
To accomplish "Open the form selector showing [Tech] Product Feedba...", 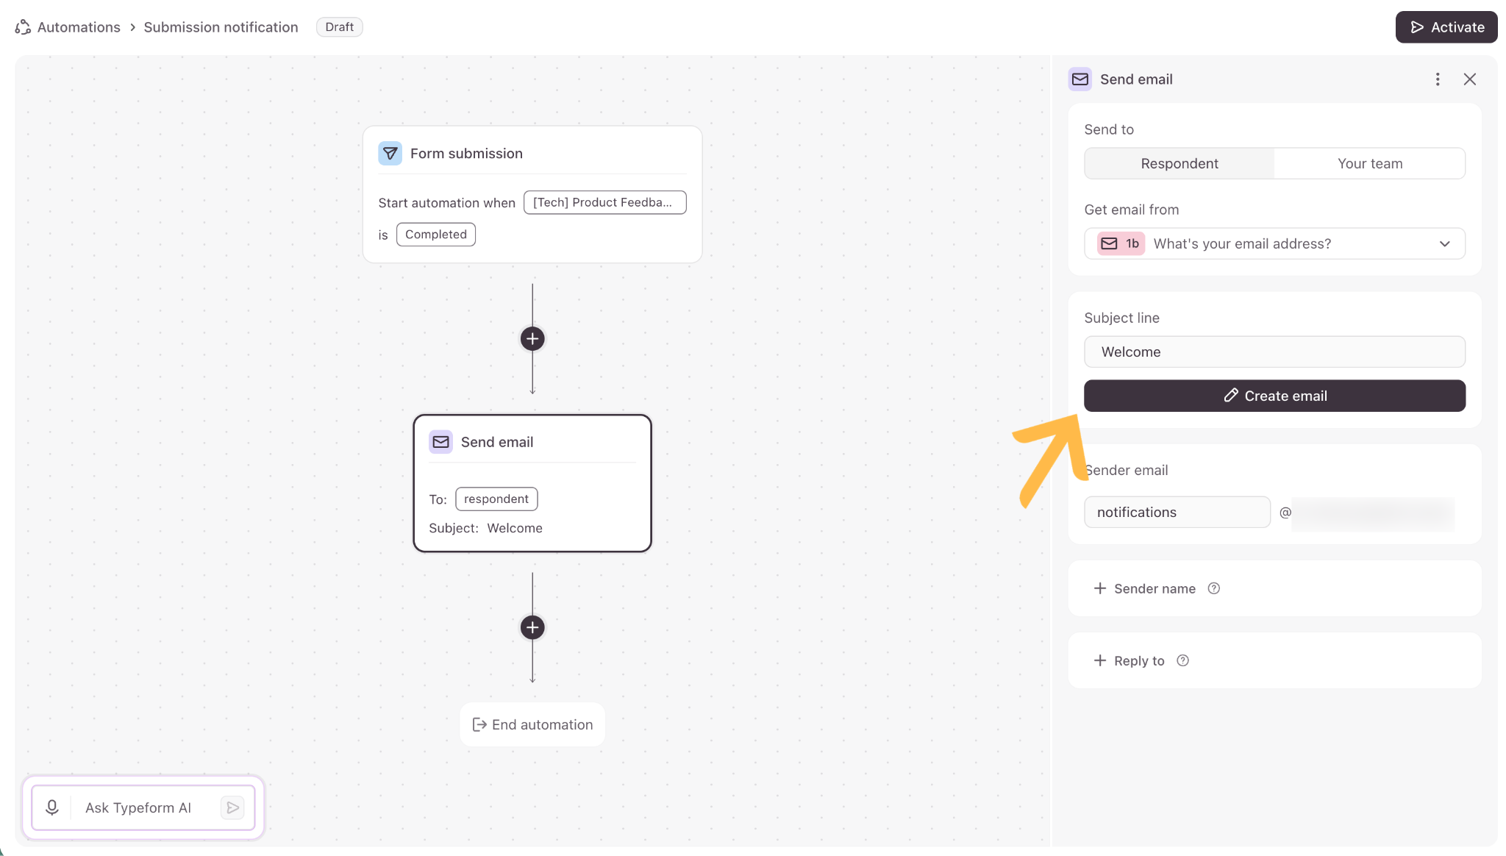I will pos(605,202).
